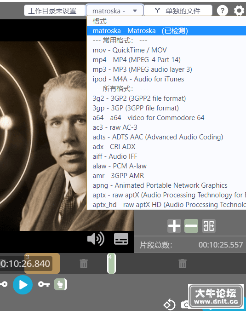
Task: Remove the segment with the green minus icon
Action: pyautogui.click(x=191, y=226)
